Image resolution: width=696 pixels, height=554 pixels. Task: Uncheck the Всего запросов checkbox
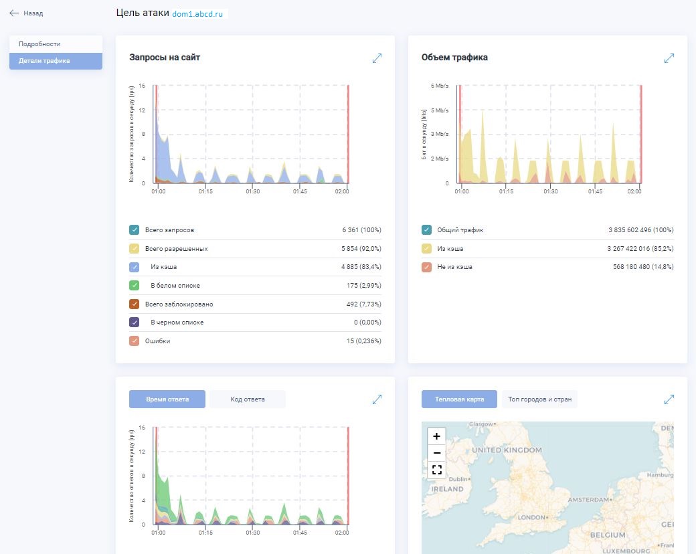(x=135, y=230)
